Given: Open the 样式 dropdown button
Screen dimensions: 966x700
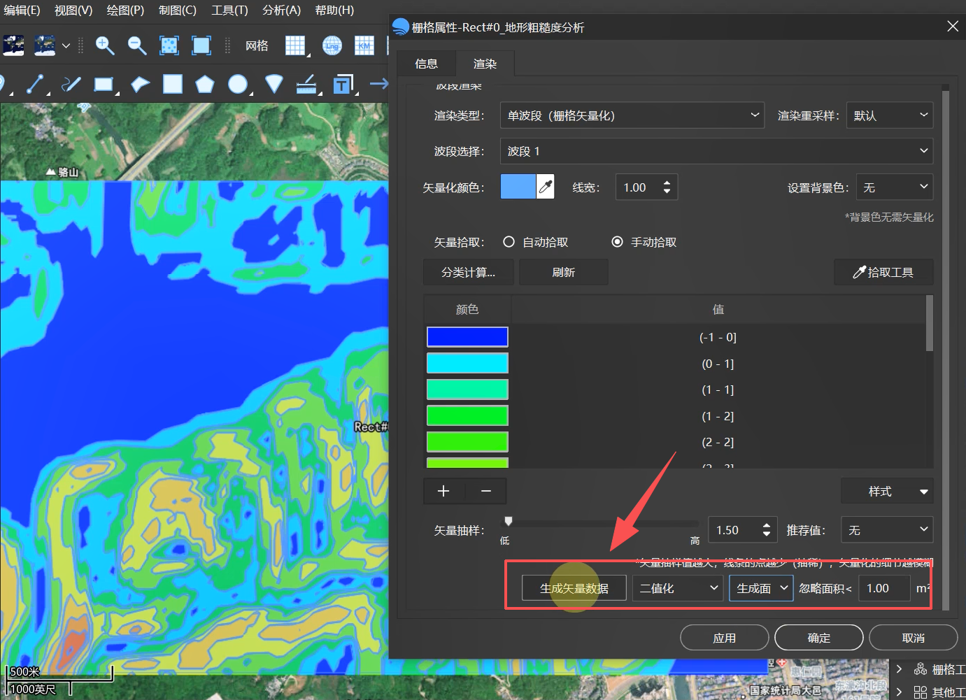Looking at the screenshot, I should [x=887, y=492].
